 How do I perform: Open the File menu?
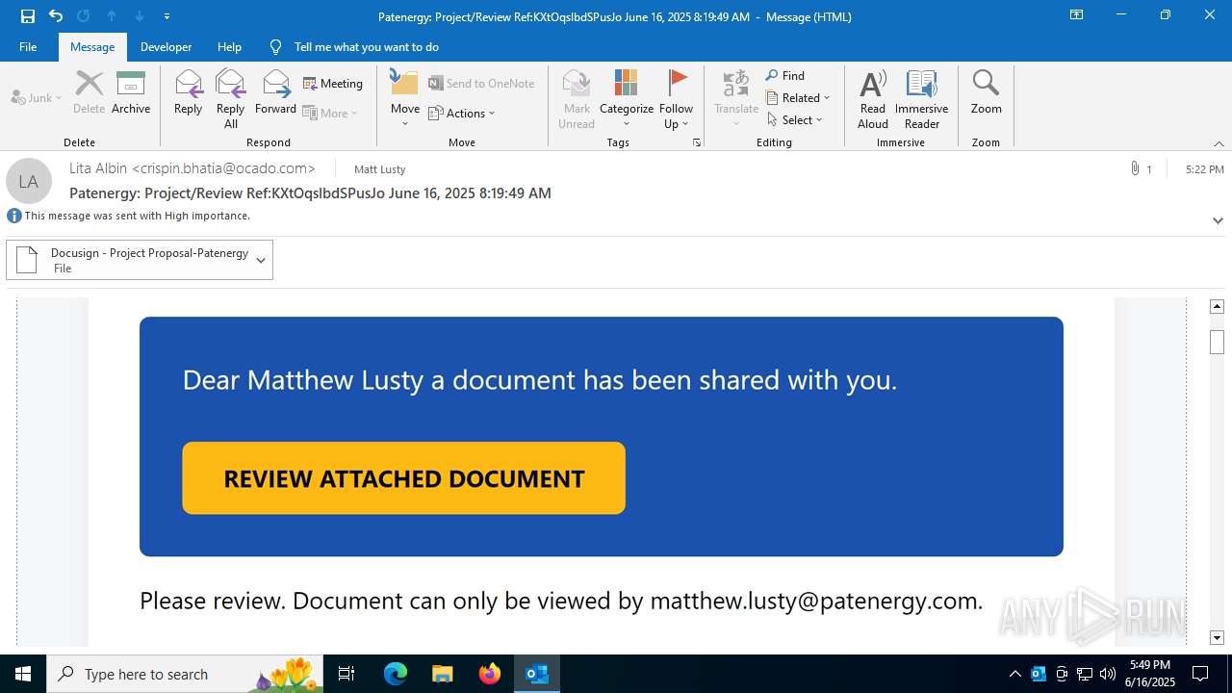tap(28, 46)
